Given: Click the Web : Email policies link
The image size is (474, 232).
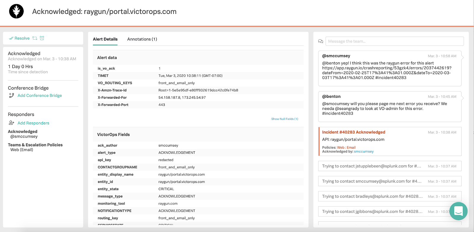Looking at the screenshot, I should coord(346,147).
